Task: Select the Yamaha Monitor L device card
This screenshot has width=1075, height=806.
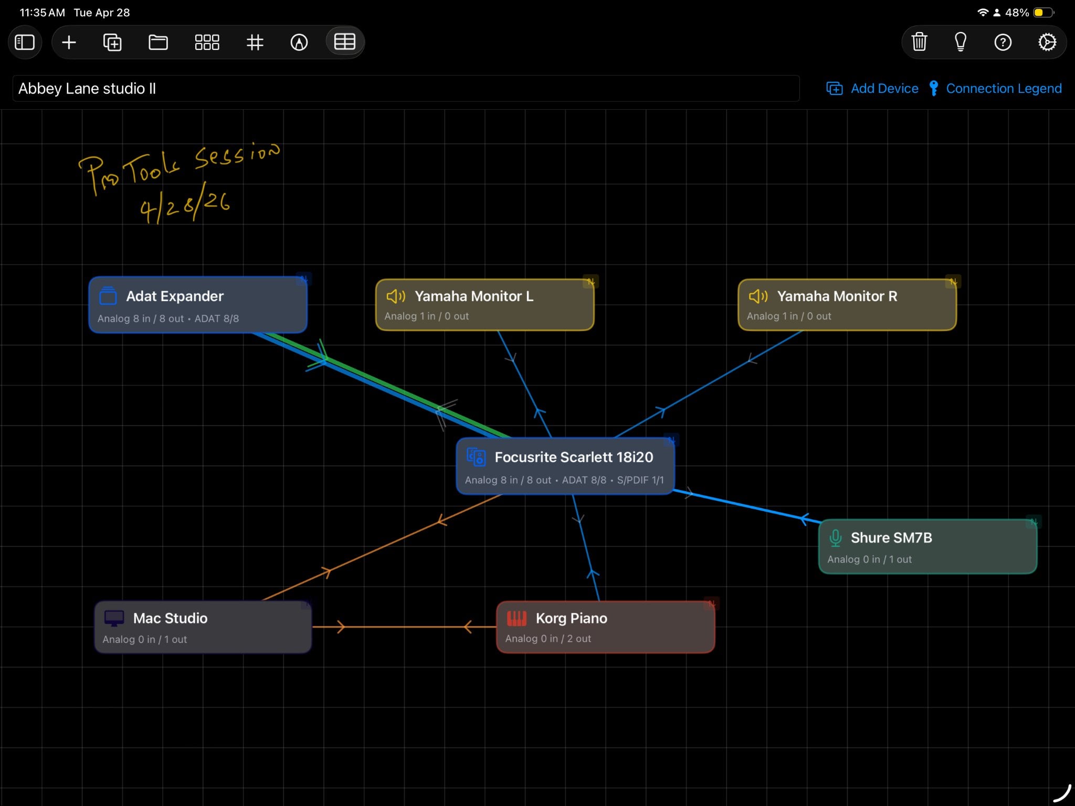Action: pyautogui.click(x=484, y=305)
